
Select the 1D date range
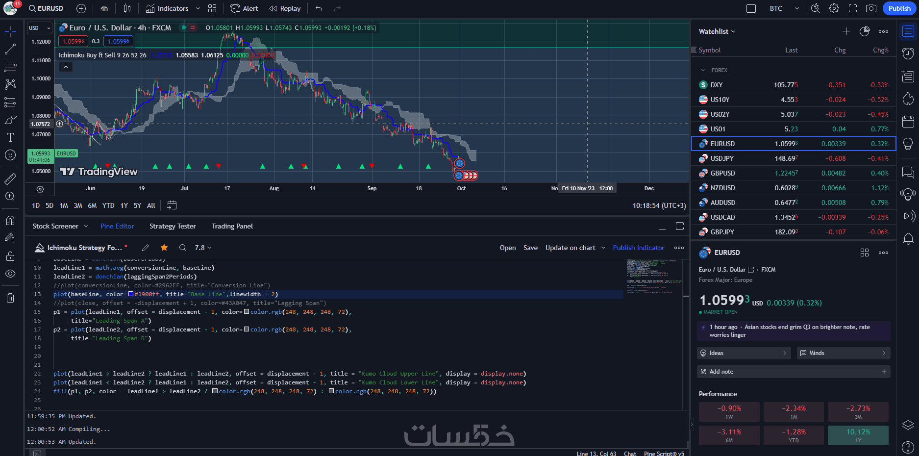tap(36, 205)
